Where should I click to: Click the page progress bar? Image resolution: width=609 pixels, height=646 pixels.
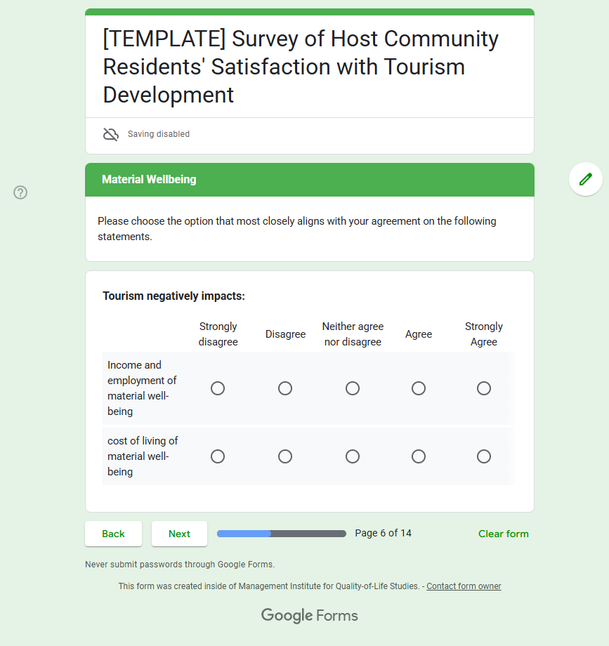pyautogui.click(x=282, y=534)
